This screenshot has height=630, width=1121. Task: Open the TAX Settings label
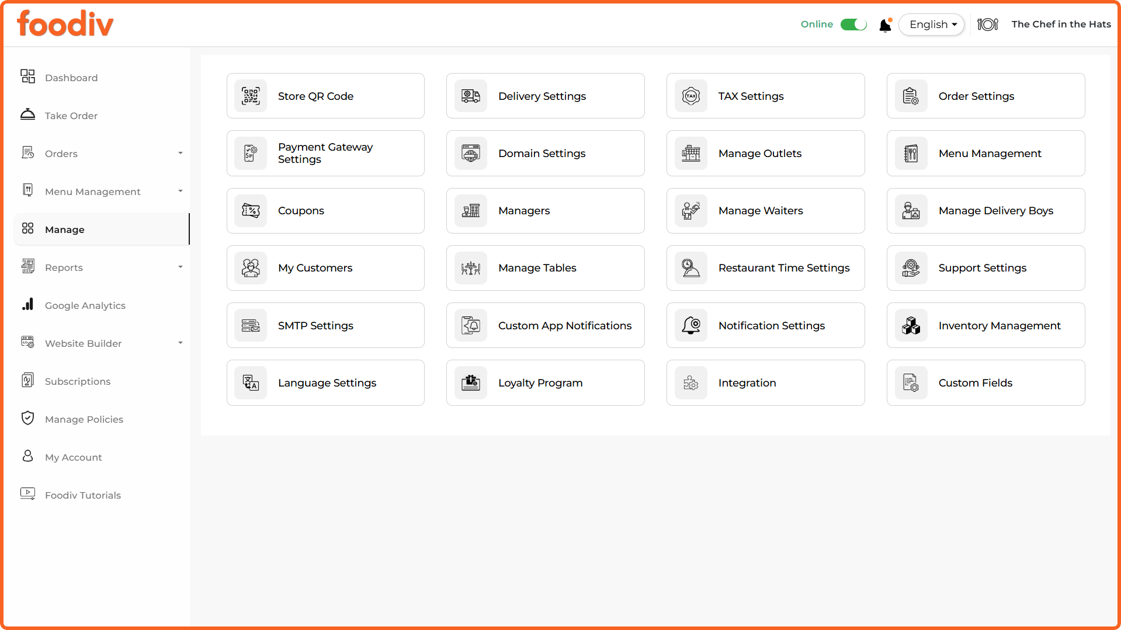pos(751,96)
